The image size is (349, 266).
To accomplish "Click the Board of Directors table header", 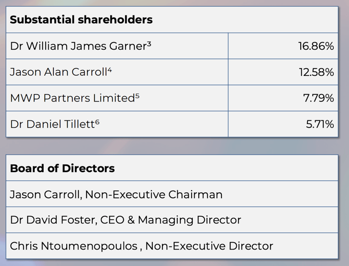I will coord(62,168).
